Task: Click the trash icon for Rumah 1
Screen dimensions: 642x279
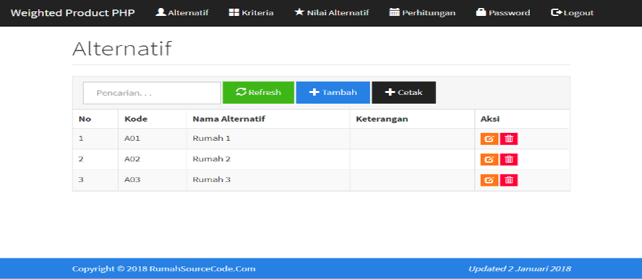Action: (x=509, y=139)
